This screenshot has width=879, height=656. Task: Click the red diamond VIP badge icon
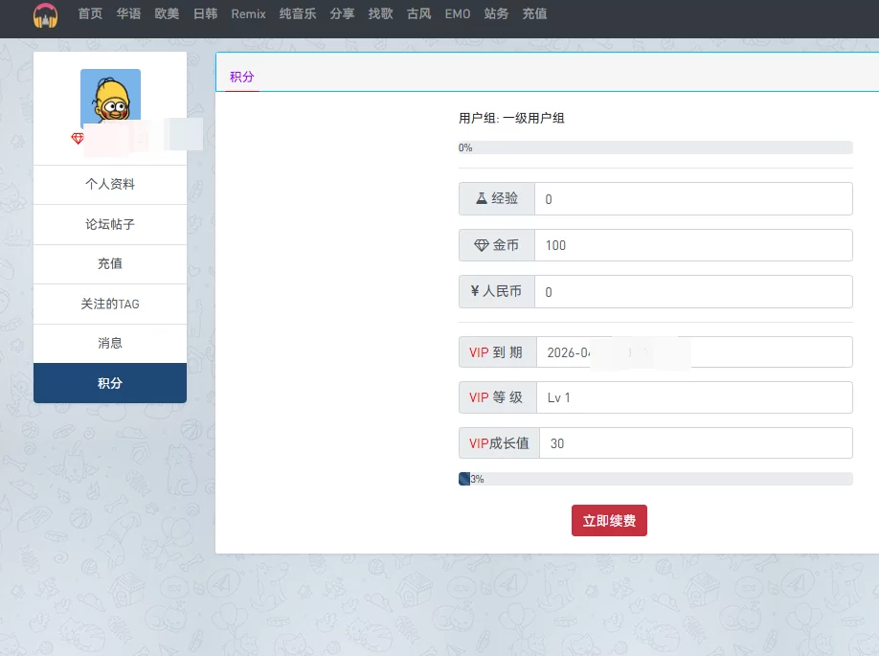click(78, 138)
